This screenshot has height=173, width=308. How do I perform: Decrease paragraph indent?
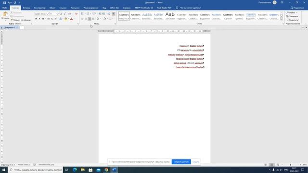100,14
